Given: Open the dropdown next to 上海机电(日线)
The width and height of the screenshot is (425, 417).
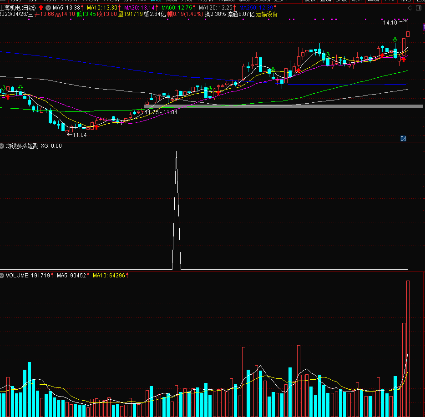Looking at the screenshot, I should (x=48, y=8).
